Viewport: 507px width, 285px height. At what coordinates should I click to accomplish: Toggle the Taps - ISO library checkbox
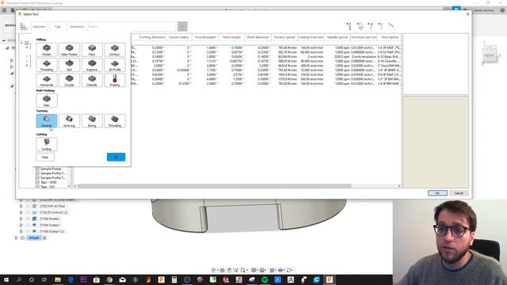coord(37,187)
